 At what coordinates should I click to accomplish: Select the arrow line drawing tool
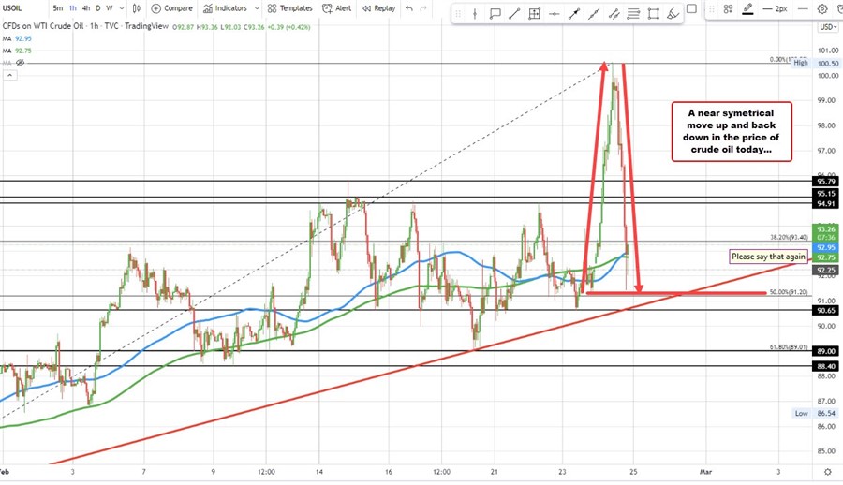[x=574, y=15]
